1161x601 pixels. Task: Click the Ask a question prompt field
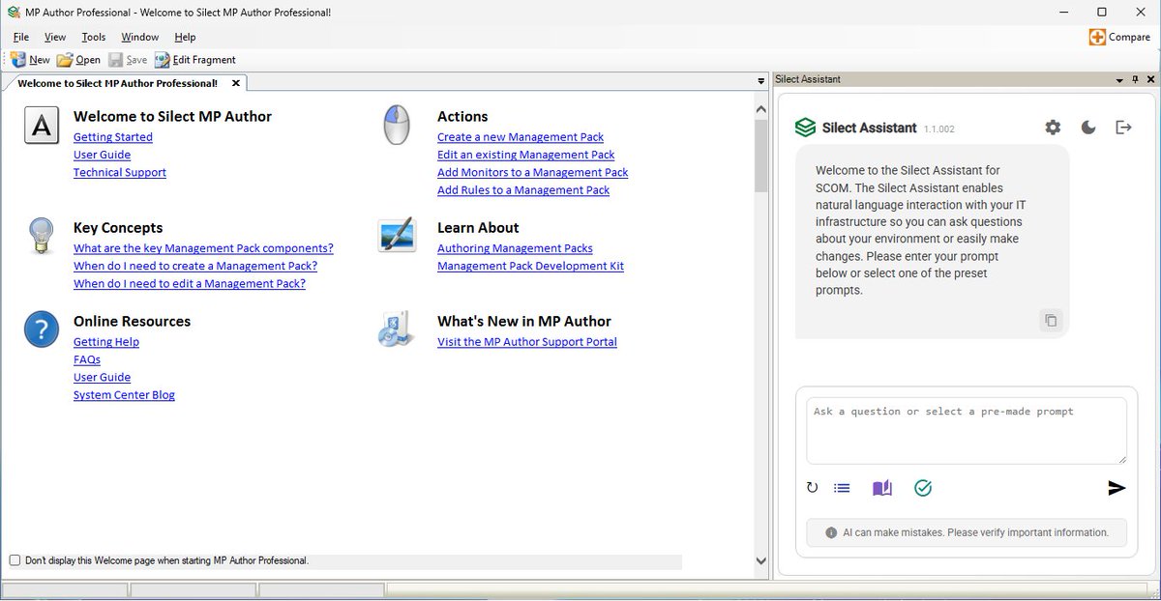pyautogui.click(x=967, y=431)
